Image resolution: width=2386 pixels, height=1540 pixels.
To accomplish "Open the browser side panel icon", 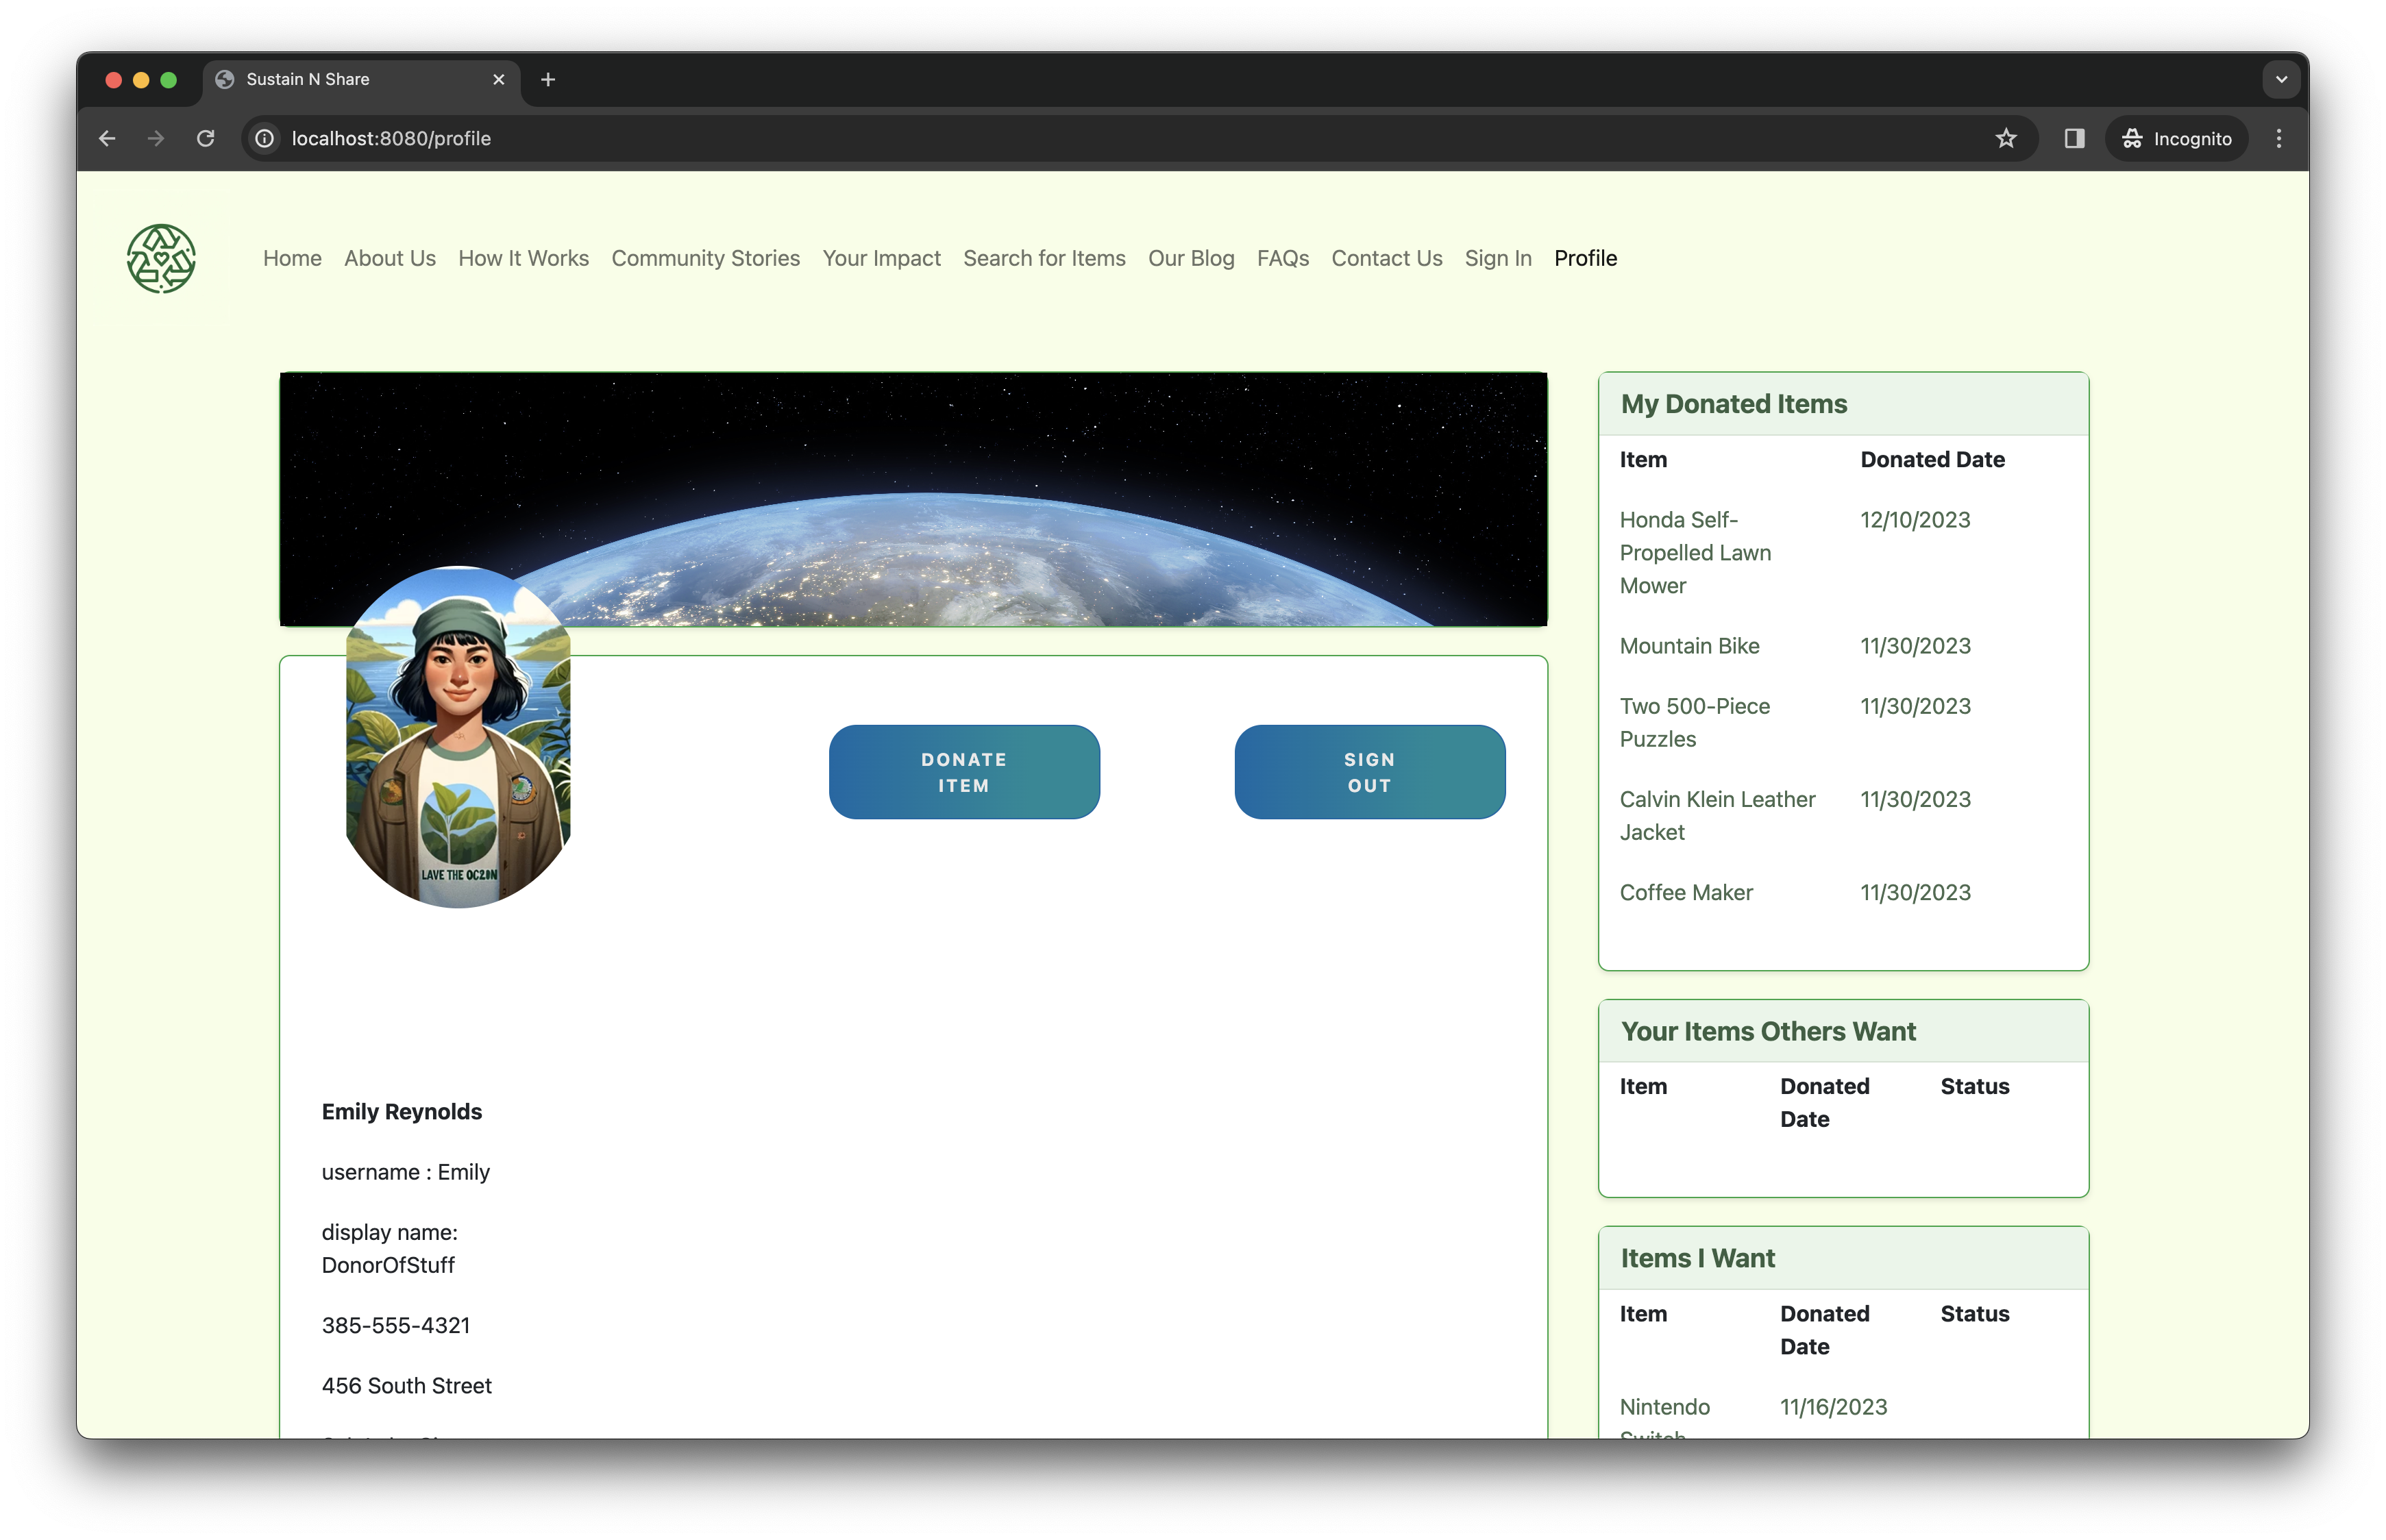I will coord(2074,139).
